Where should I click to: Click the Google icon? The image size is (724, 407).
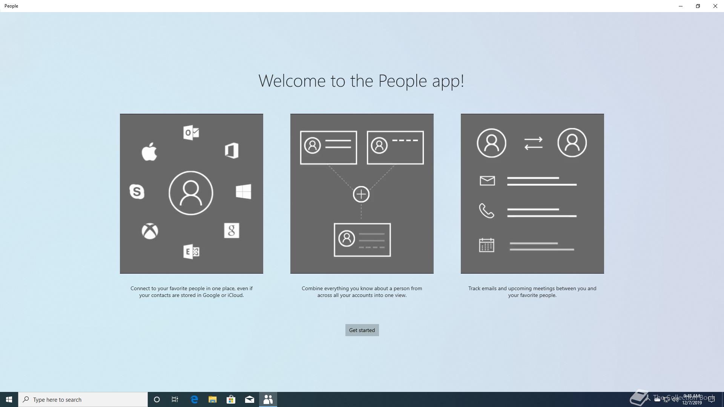232,231
